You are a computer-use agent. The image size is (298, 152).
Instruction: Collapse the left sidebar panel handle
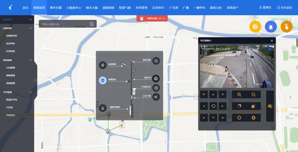click(36, 80)
